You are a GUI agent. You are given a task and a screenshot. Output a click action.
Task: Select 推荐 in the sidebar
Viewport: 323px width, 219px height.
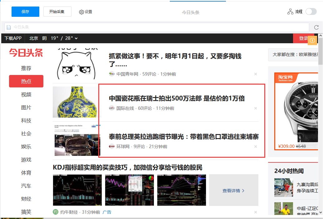[26, 68]
